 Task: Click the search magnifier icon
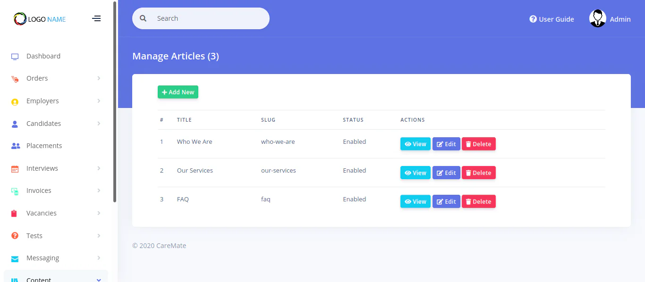144,18
